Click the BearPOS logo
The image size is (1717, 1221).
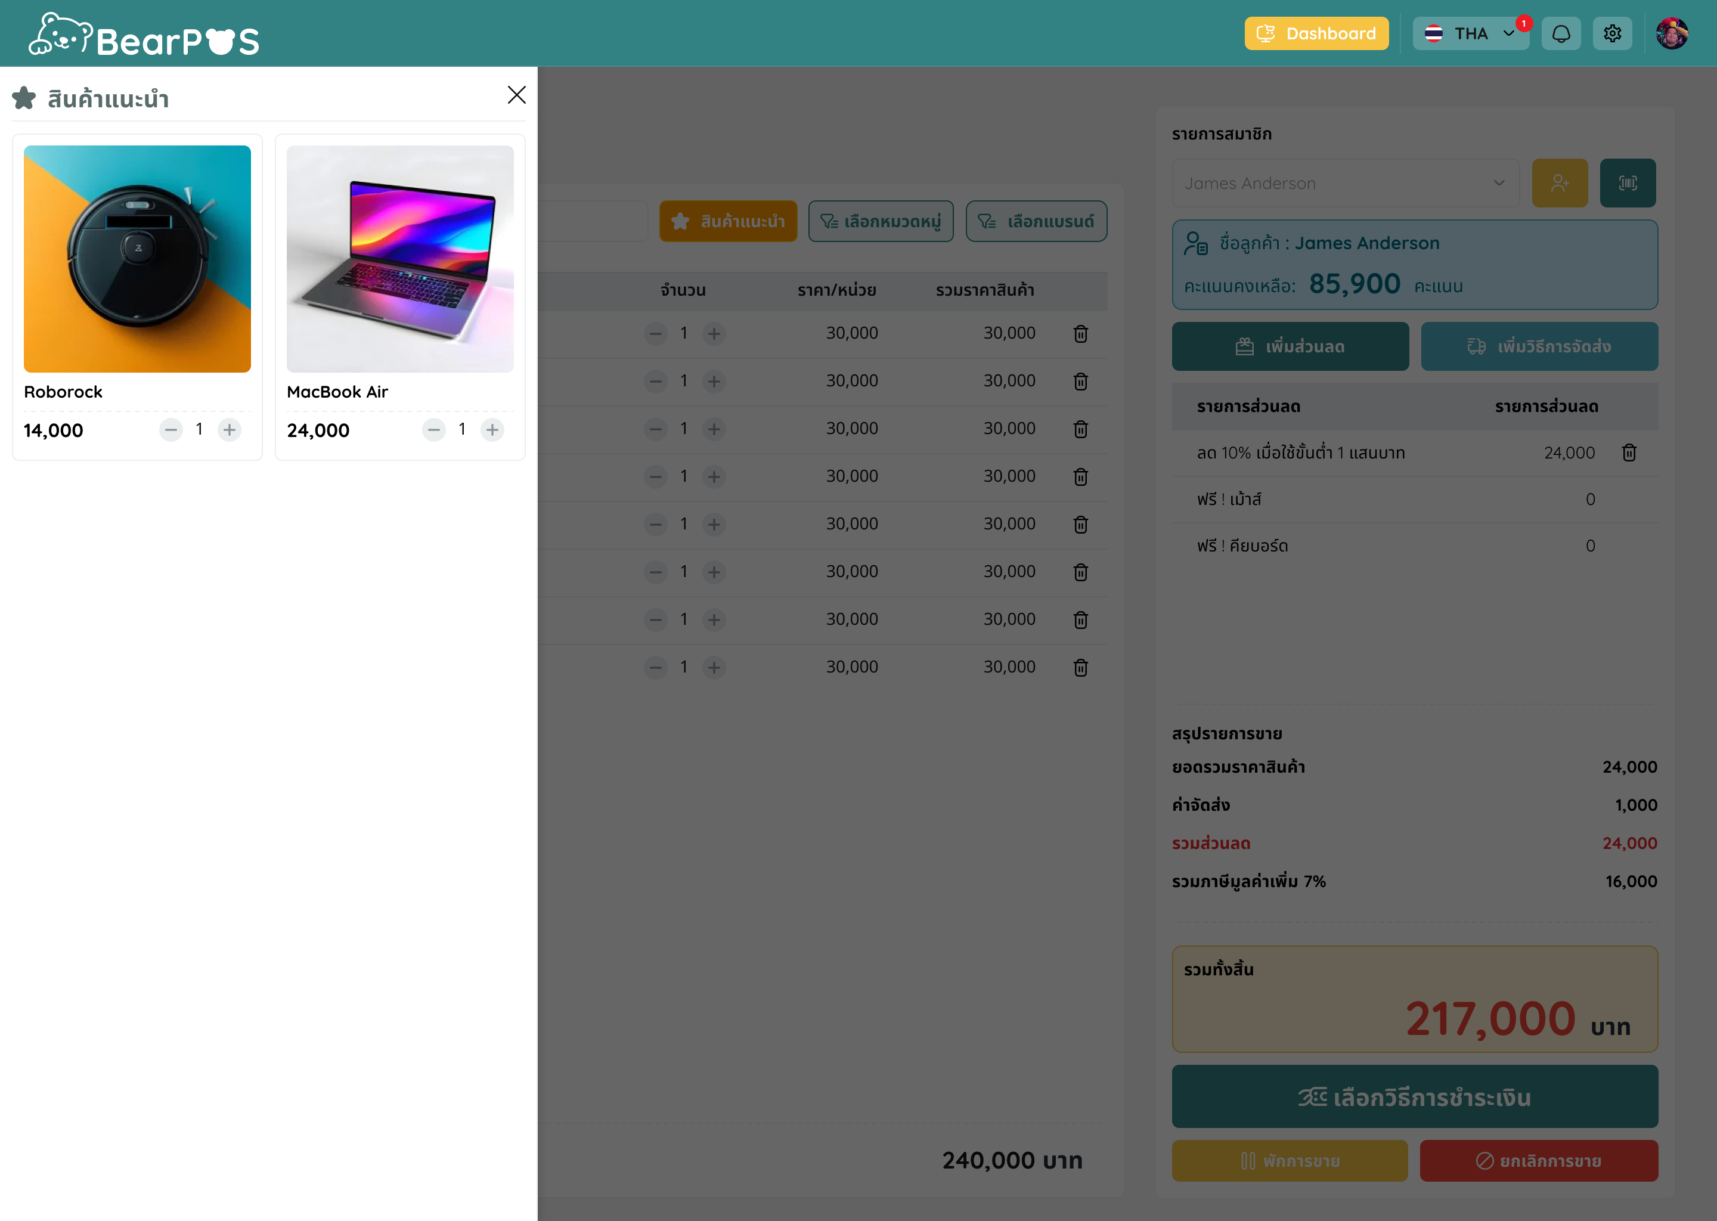tap(144, 35)
